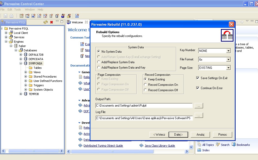This screenshot has height=160, width=258.
Task: Click the Java Class Library Guide book icon
Action: pyautogui.click(x=141, y=145)
